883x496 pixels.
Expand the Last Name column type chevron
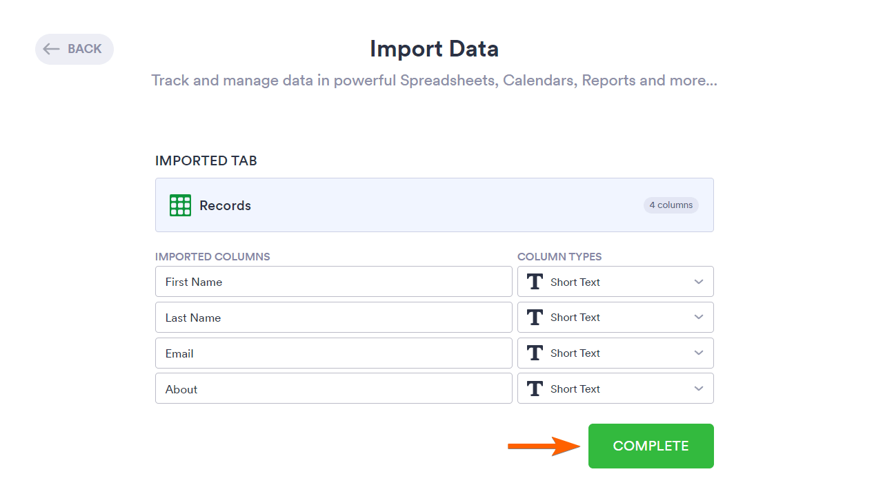(699, 318)
